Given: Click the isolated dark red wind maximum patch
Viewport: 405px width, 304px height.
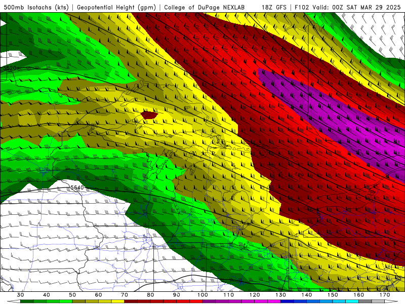Looking at the screenshot, I should (x=149, y=115).
